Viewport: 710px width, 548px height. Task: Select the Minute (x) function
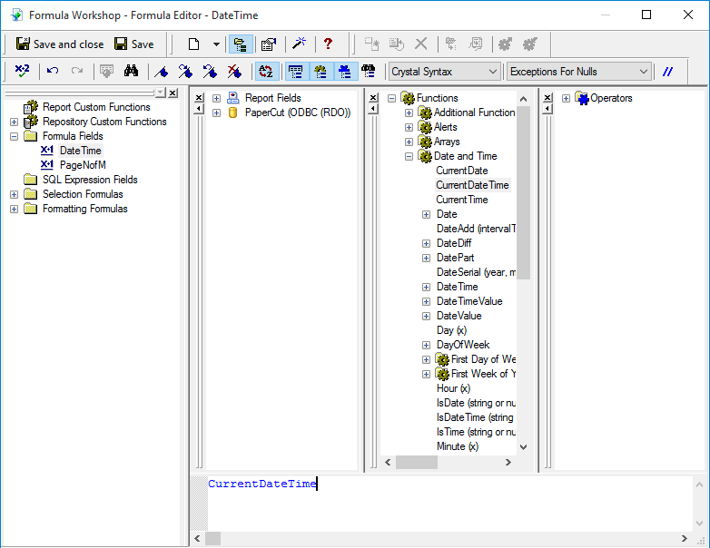(x=458, y=446)
